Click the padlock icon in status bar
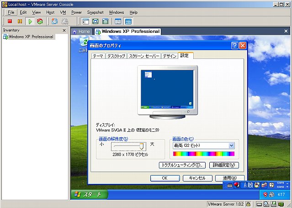 [x=248, y=204]
